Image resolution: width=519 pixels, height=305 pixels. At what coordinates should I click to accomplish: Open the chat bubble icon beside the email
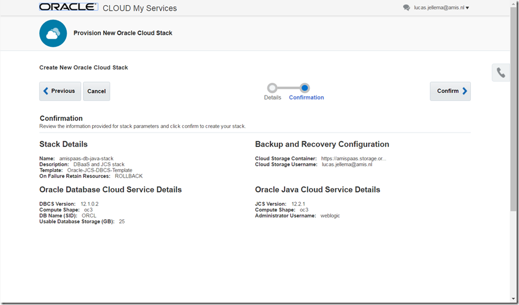pos(406,8)
